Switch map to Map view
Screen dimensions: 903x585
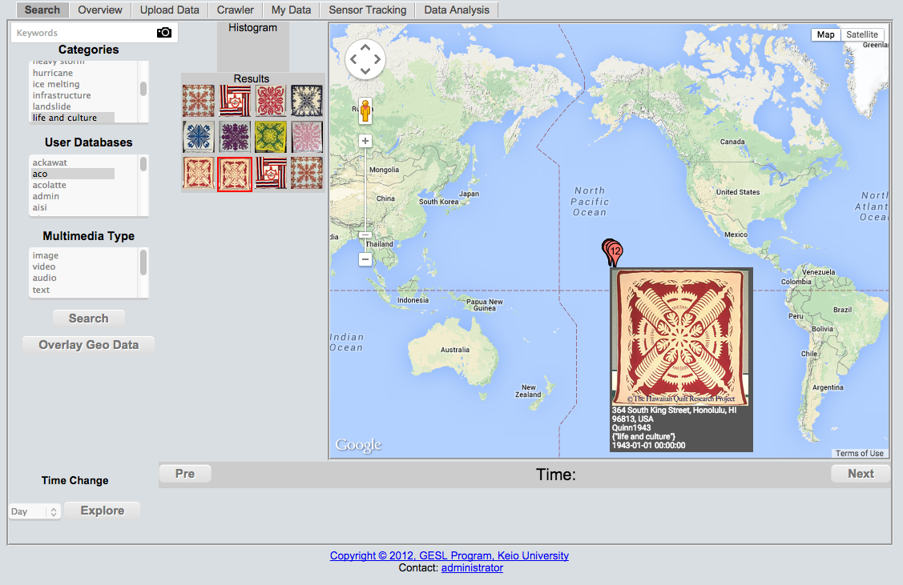825,34
